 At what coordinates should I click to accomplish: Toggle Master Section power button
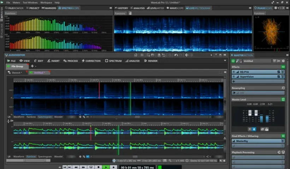point(233,61)
